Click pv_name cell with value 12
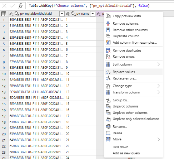The width and height of the screenshot is (174, 159). coord(80,86)
